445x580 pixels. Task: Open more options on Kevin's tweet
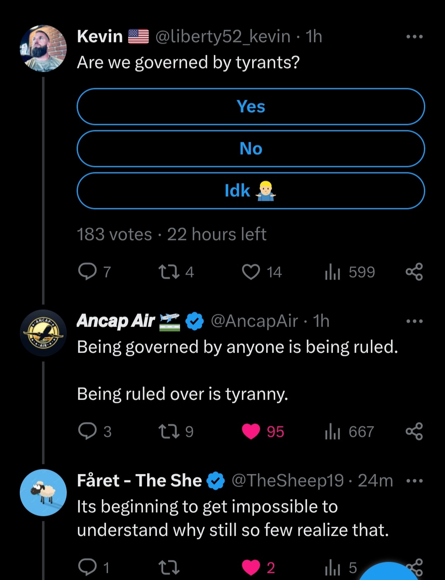[414, 37]
